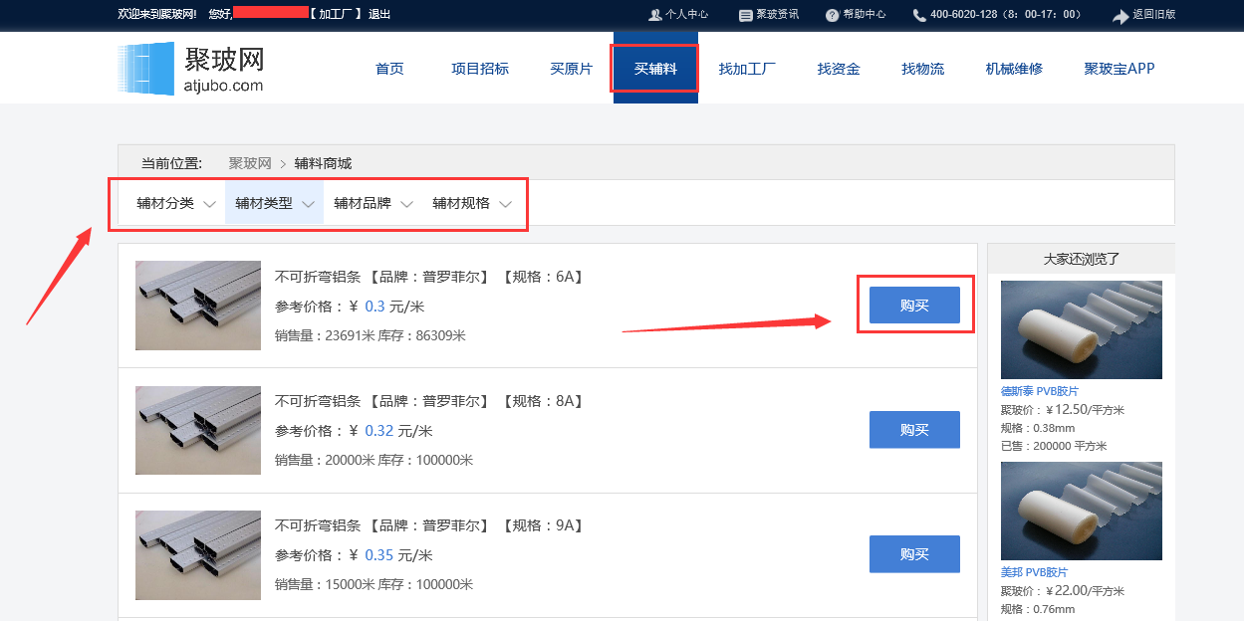This screenshot has width=1244, height=621.
Task: Click 已售:200000 平方米 text
Action: [x=1054, y=446]
